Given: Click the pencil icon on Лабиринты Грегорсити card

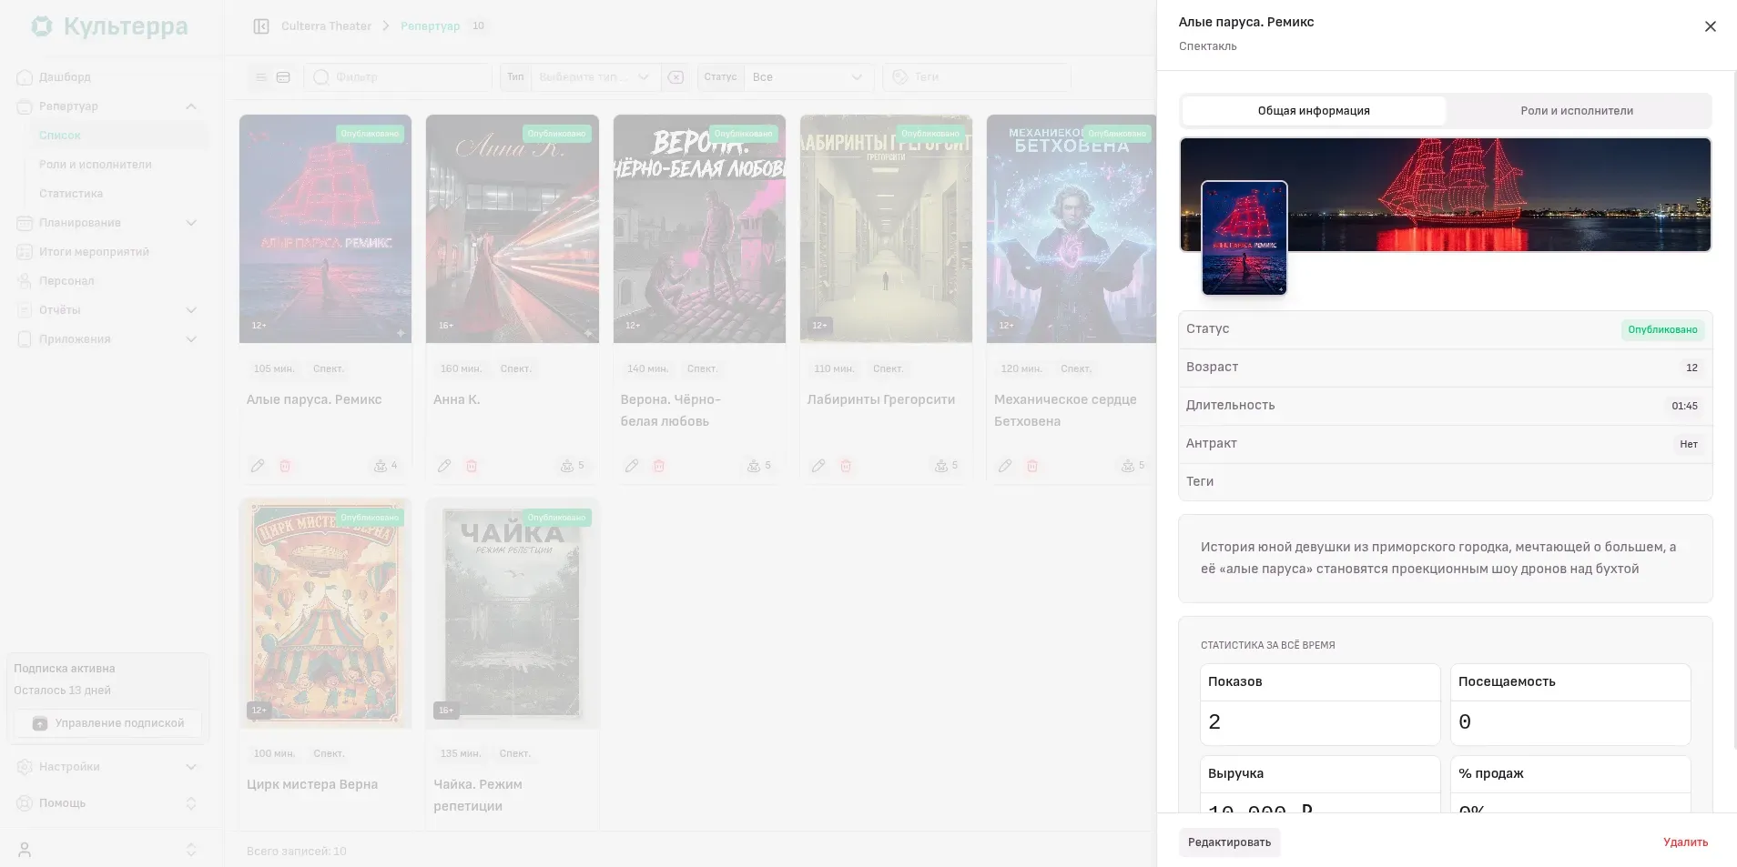Looking at the screenshot, I should point(818,466).
